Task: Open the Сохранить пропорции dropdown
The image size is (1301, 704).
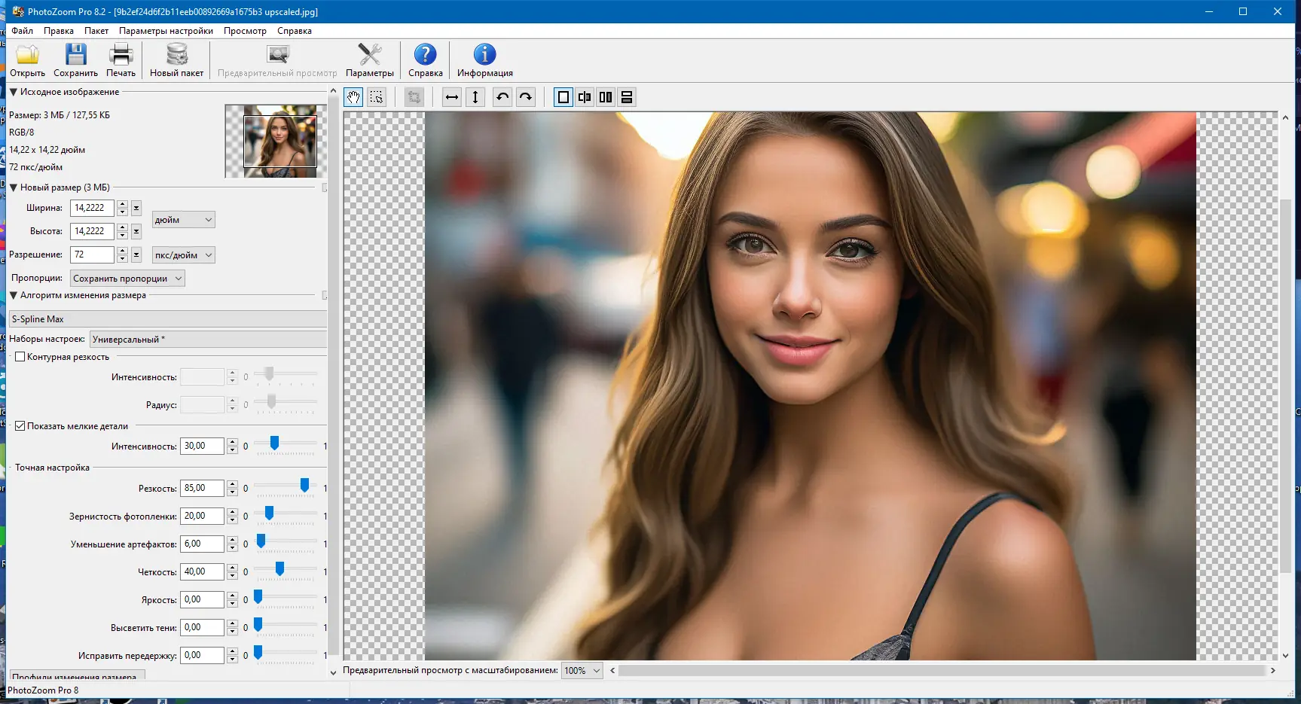Action: click(x=127, y=279)
